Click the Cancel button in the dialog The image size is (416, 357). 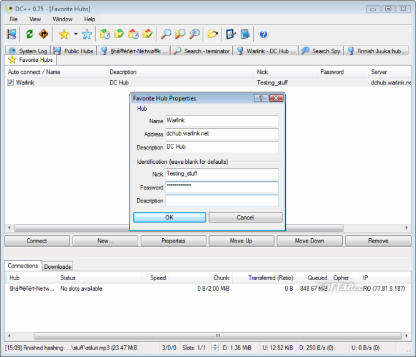click(x=245, y=218)
